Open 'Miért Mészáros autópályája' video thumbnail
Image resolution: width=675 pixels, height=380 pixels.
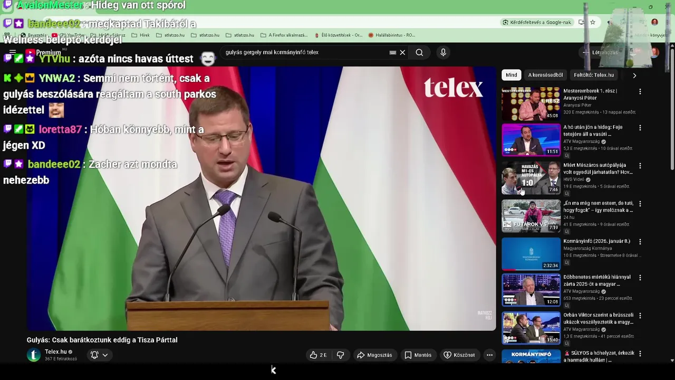pyautogui.click(x=531, y=178)
